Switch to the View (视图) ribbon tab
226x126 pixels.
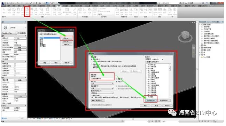click(x=54, y=6)
